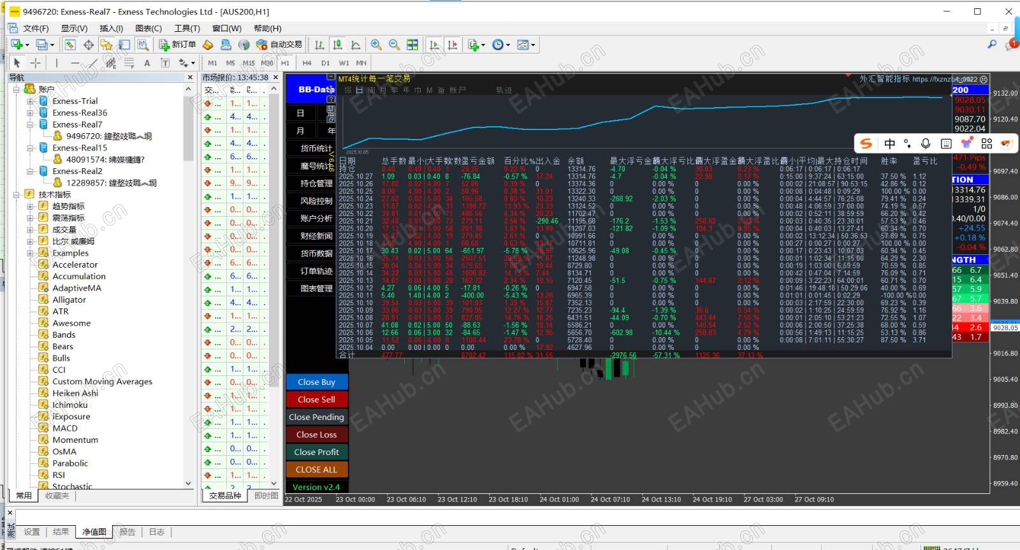Open the chart templates icon
Screen dimensions: 1020x550
tap(523, 45)
